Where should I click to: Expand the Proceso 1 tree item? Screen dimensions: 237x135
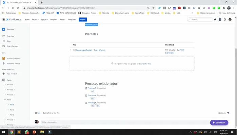[5, 85]
